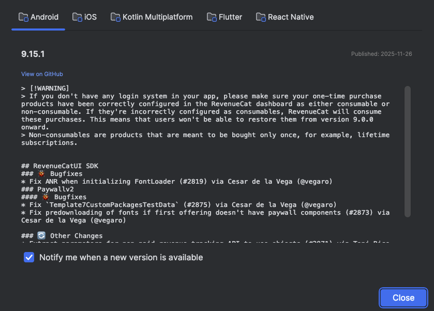This screenshot has width=434, height=311.
Task: Click the bug emoji under Paywallv2
Action: (46, 197)
